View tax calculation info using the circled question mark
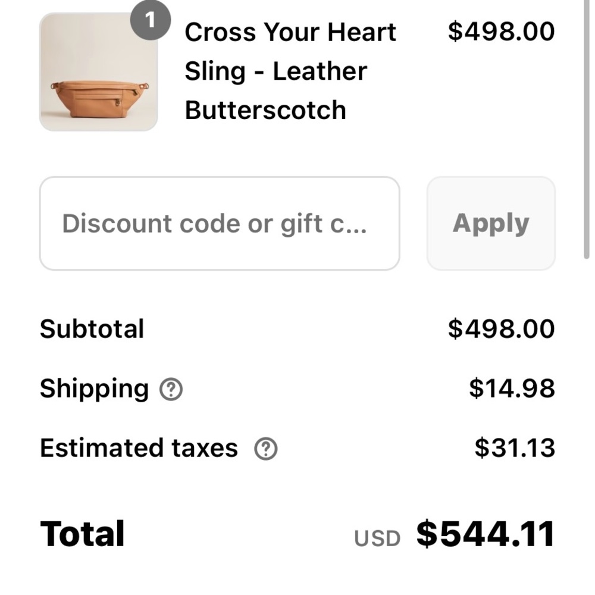Viewport: 595px width, 595px height. pyautogui.click(x=267, y=449)
